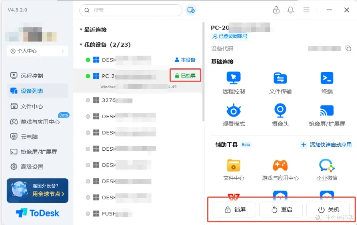Select the device row marked 本设备

[138, 60]
